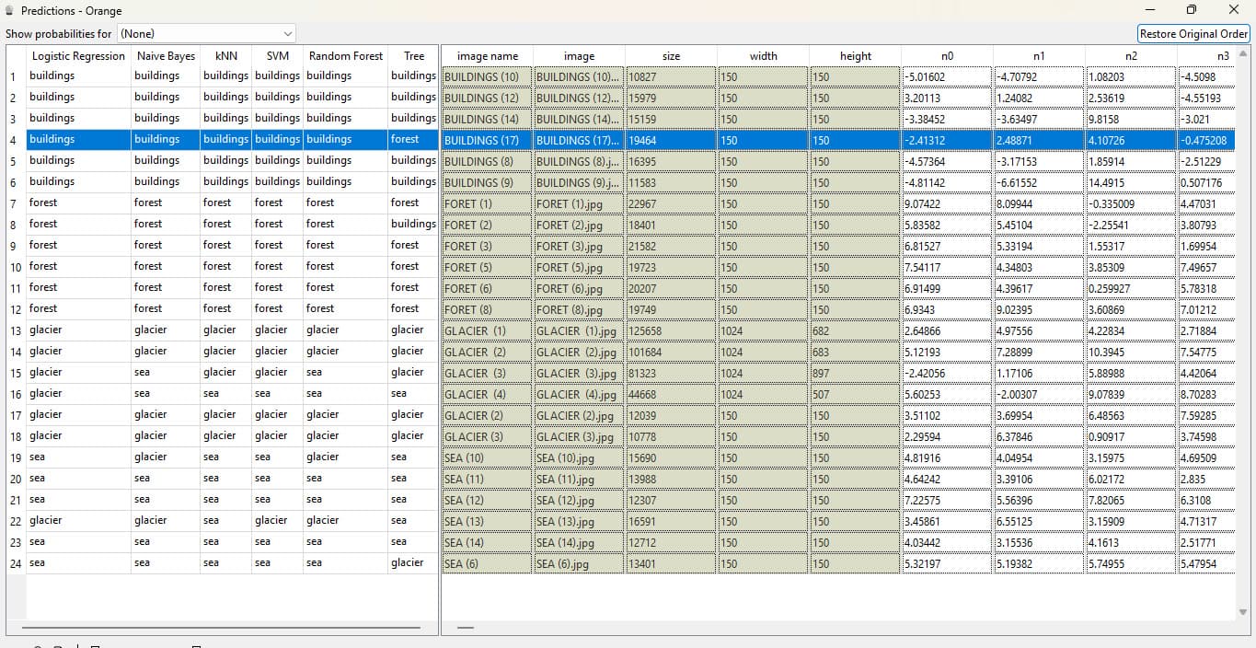The image size is (1256, 648).
Task: Click the SVM column header
Action: tap(278, 56)
